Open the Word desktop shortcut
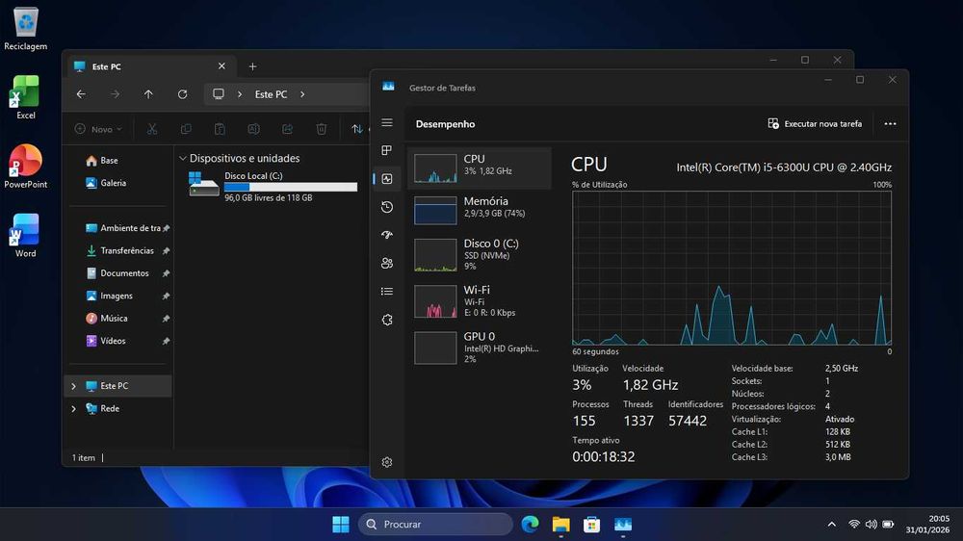 pos(25,236)
